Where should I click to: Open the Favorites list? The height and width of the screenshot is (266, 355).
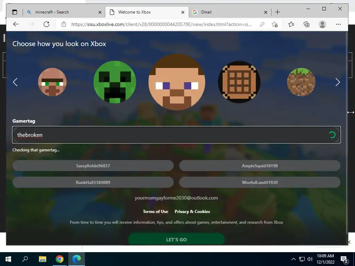point(291,24)
